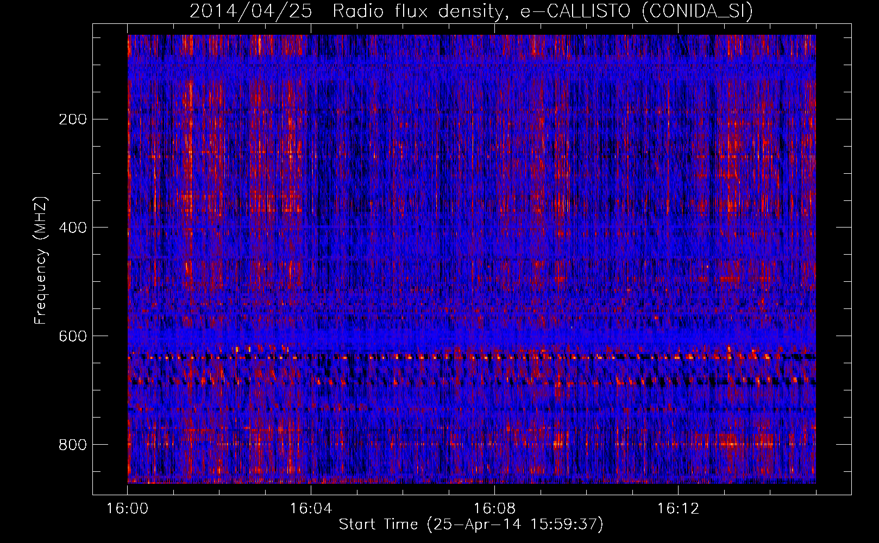This screenshot has width=879, height=543.
Task: Click the 'Start Time (25-Apr-14 15:59:37)' label
Action: 471,525
